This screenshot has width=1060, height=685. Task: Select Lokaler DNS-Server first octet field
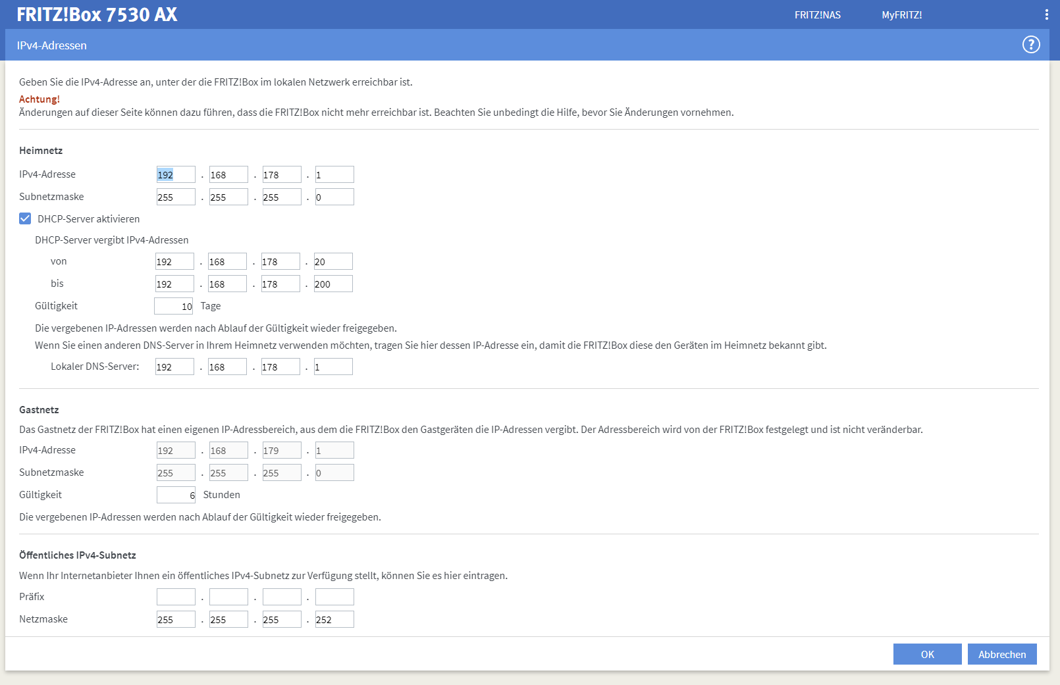(x=174, y=367)
